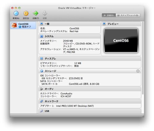154x131 pixels.
Task: Click the System (システム) chip icon
Action: pyautogui.click(x=42, y=36)
